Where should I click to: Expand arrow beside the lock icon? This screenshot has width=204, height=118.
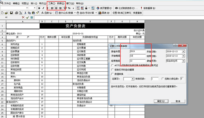coord(89,8)
